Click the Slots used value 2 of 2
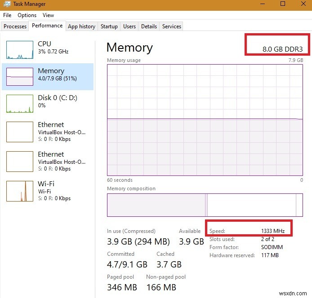This screenshot has width=312, height=298. coord(267,239)
